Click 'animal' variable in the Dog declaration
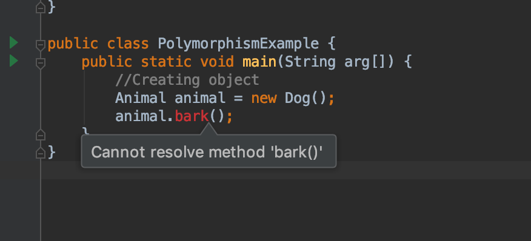Image resolution: width=531 pixels, height=241 pixels. point(200,98)
